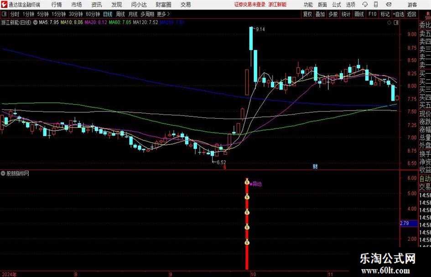The width and height of the screenshot is (431, 277).
Task: Switch to the 30分钟 period tab
Action: [76, 14]
